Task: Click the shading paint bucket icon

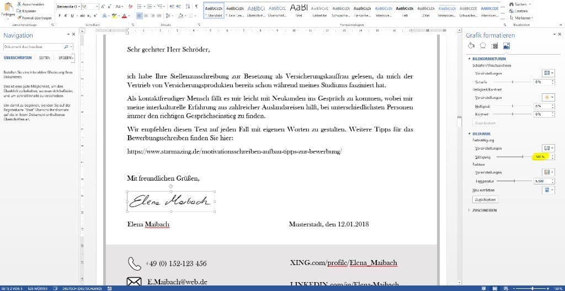Action: (x=181, y=16)
